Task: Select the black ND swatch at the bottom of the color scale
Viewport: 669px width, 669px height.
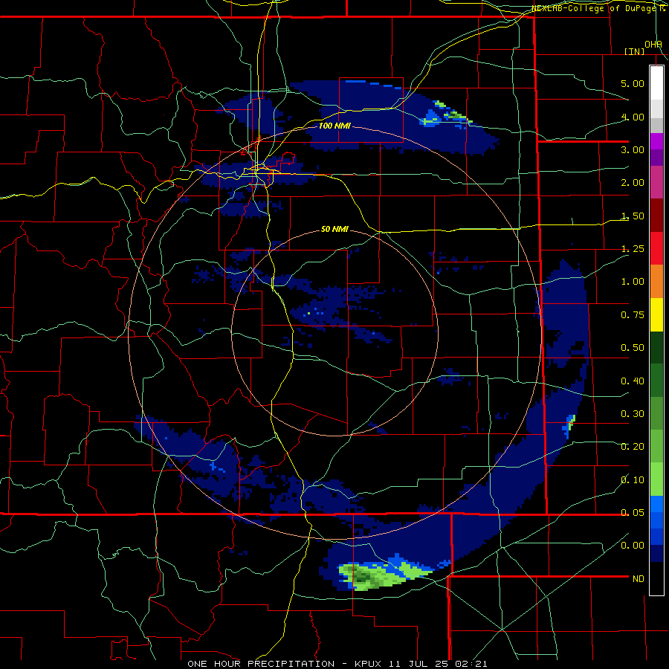Action: 656,578
